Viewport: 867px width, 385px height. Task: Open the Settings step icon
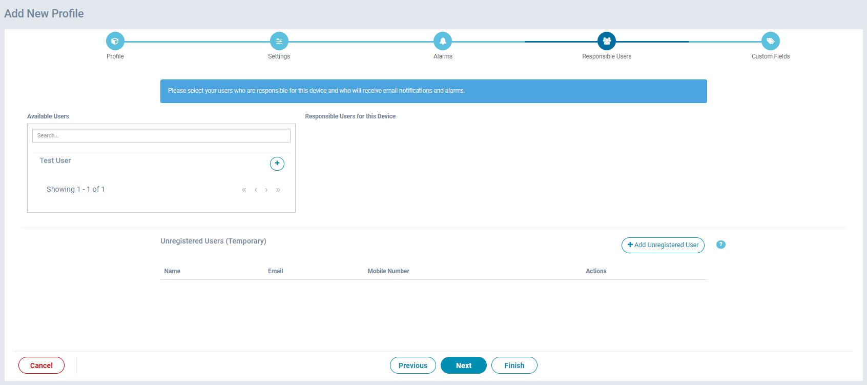point(279,41)
